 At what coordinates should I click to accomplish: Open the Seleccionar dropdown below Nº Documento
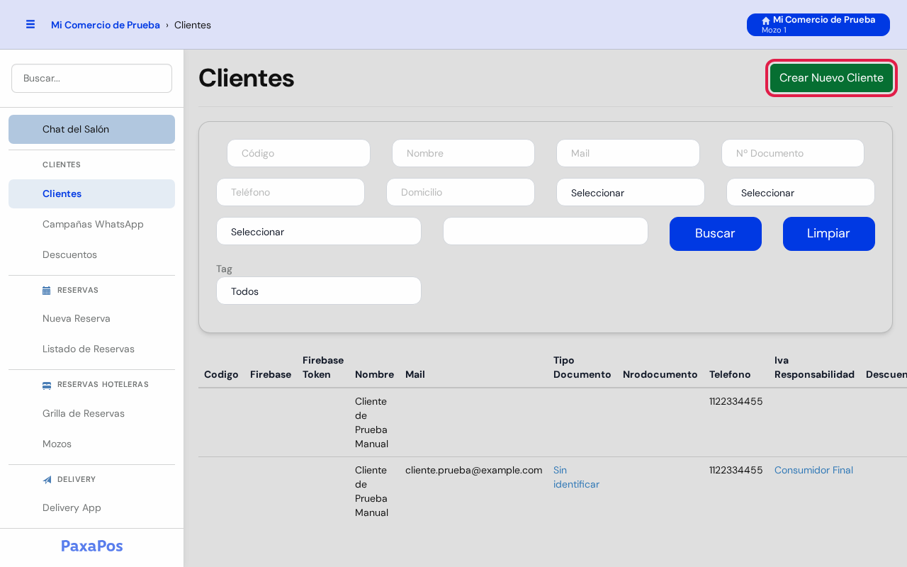[x=801, y=192]
